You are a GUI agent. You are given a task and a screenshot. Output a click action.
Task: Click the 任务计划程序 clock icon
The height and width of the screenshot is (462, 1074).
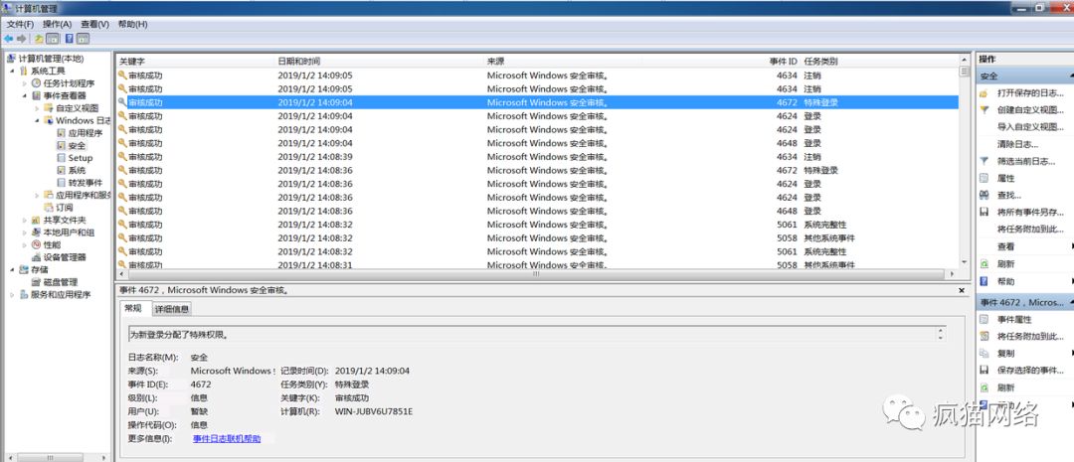[x=37, y=83]
